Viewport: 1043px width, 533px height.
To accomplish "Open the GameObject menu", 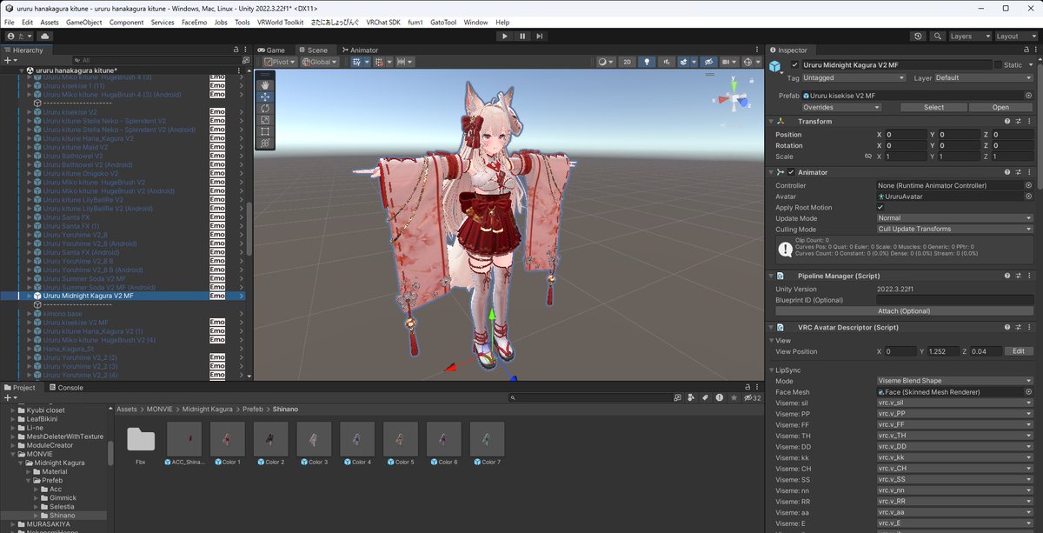I will pyautogui.click(x=84, y=22).
